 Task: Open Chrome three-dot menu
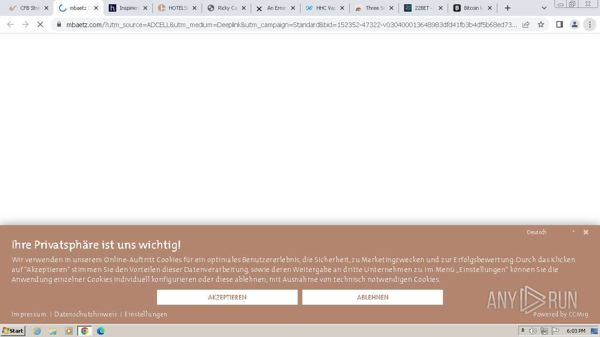coord(590,24)
